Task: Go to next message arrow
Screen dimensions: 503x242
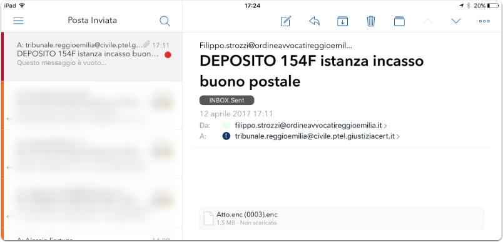Action: (456, 21)
